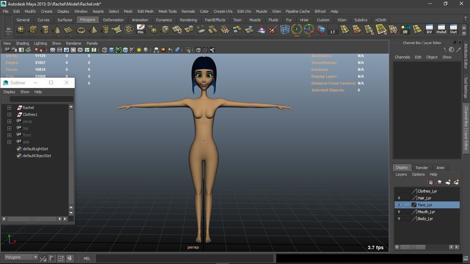Create a polygon cylinder from the shelf

click(x=45, y=30)
